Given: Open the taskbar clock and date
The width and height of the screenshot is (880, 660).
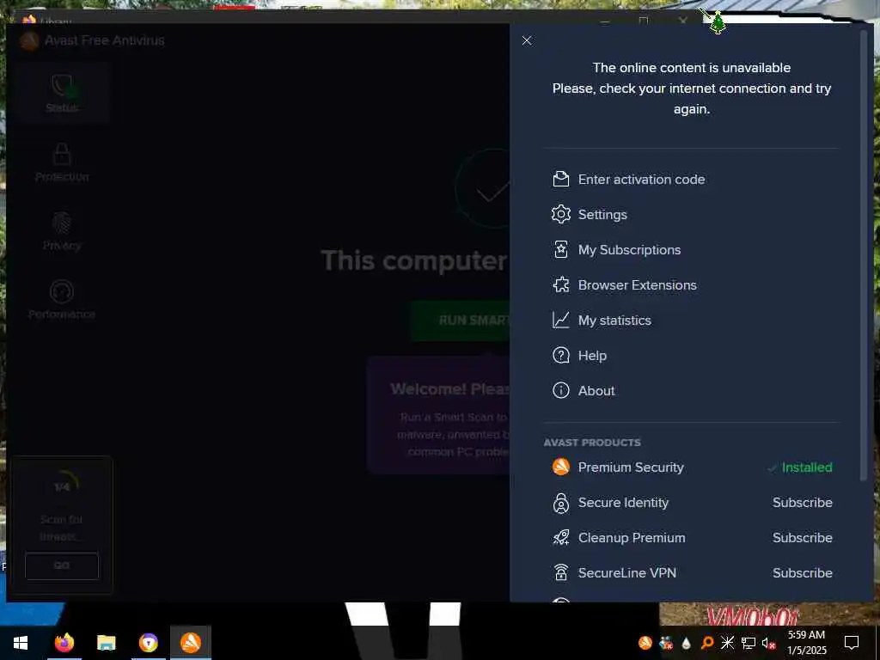Looking at the screenshot, I should [806, 643].
